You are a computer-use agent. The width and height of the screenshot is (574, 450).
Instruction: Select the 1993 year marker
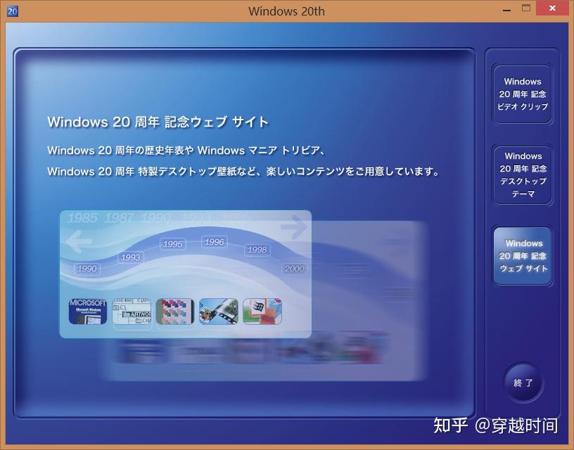tap(131, 257)
